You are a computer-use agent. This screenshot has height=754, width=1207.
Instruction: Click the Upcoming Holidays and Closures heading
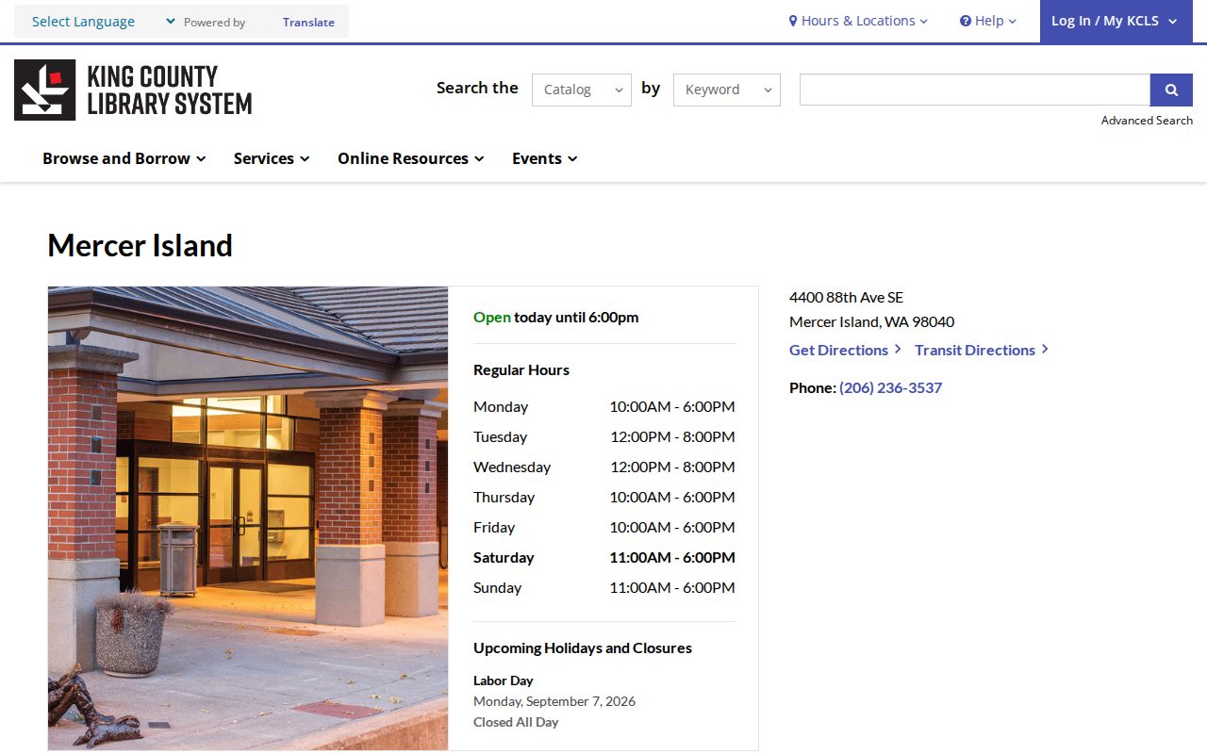583,647
